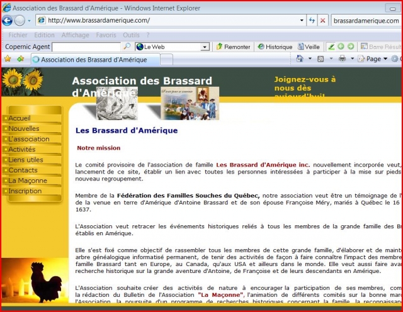Click the search box showing brassardamerique.com
Screen dimensions: 403x312
(x=366, y=21)
